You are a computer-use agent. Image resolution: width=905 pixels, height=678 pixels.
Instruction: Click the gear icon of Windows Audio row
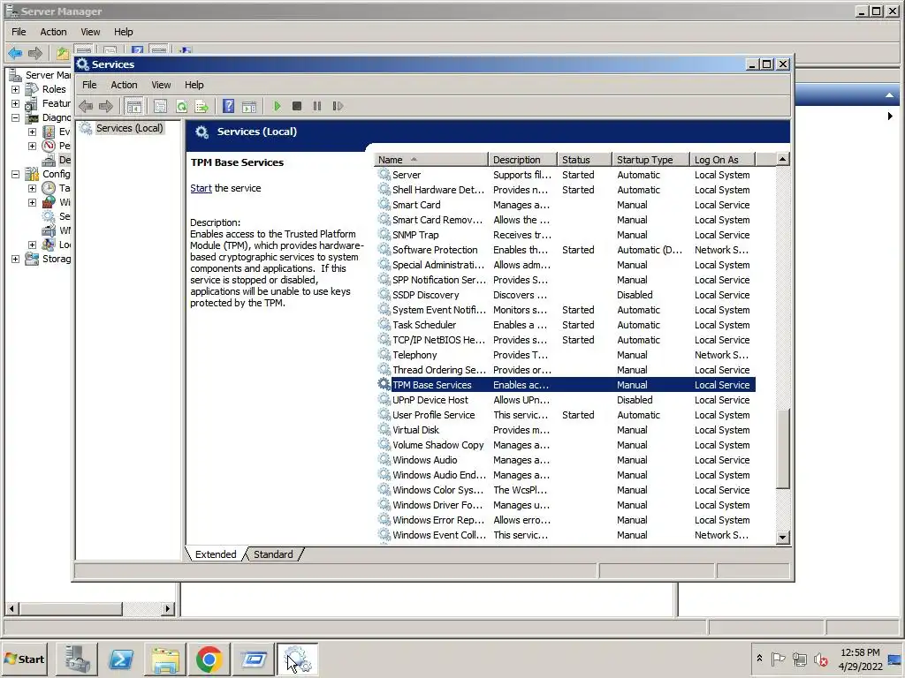pos(384,459)
